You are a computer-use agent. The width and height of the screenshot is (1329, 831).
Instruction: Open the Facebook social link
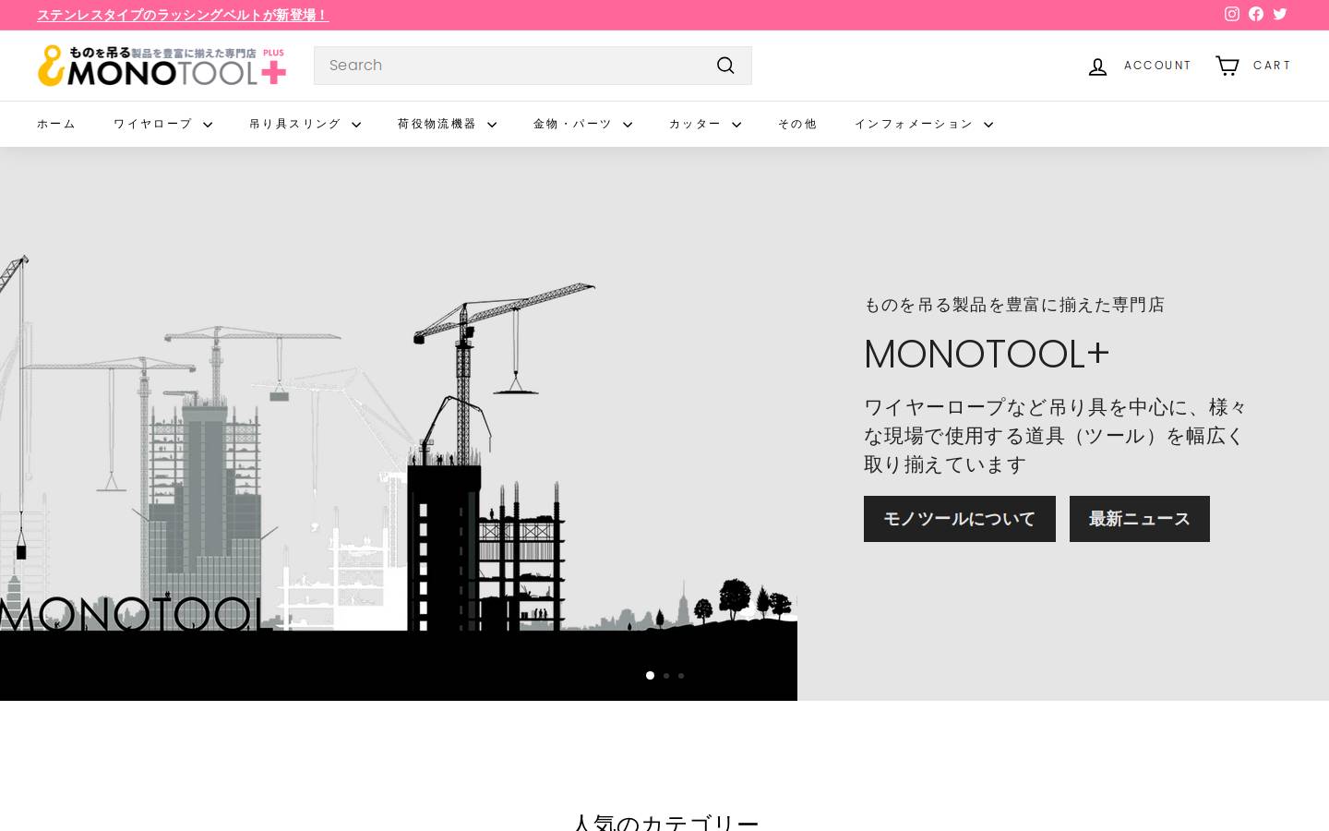[1256, 14]
